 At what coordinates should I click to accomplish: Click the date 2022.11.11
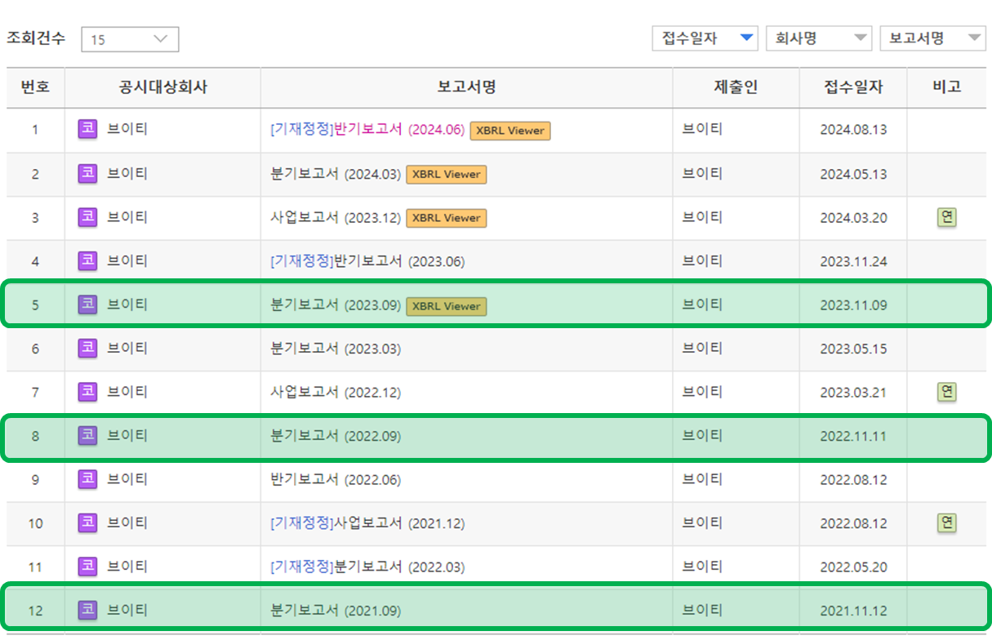tap(853, 437)
